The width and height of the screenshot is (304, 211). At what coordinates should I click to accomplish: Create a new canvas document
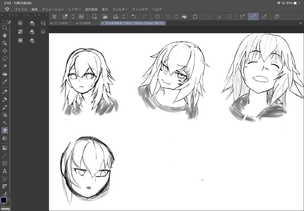[95, 17]
